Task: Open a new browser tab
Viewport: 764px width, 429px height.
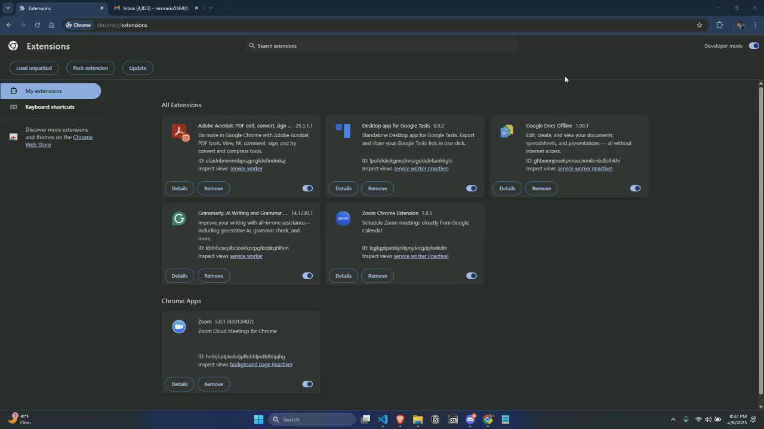Action: (211, 8)
